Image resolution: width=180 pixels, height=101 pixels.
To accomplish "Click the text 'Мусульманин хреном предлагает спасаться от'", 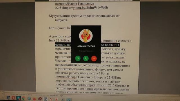I will tap(84, 16).
